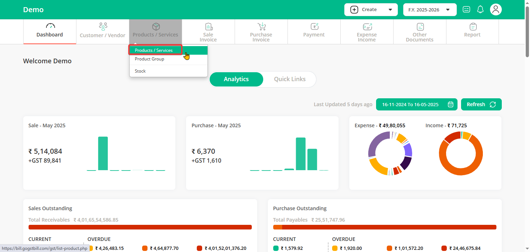Open the Purchase Invoice cart icon

[261, 26]
